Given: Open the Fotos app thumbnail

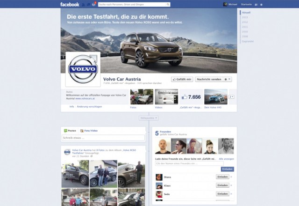Looking at the screenshot, I should [142, 97].
